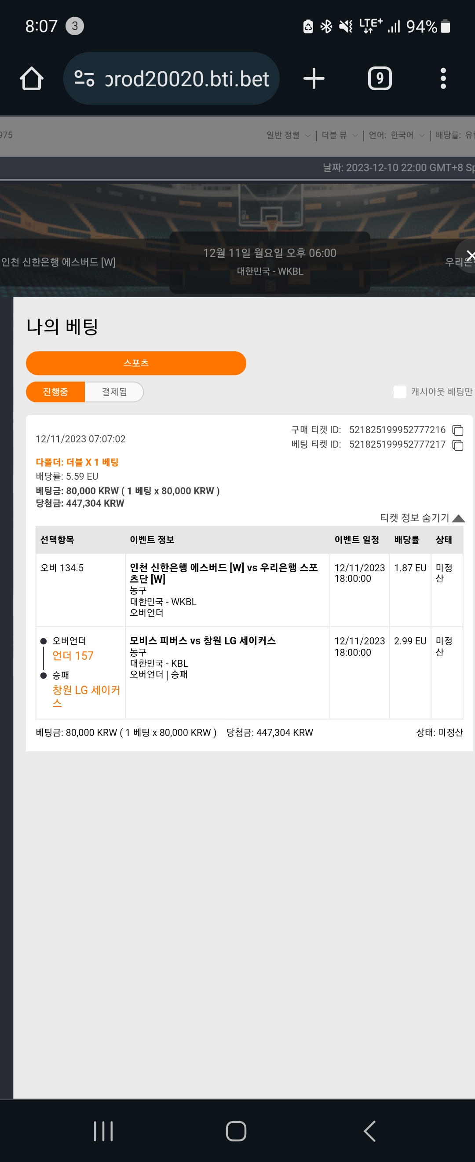Open the tab switcher showing 9 tabs

pyautogui.click(x=380, y=78)
